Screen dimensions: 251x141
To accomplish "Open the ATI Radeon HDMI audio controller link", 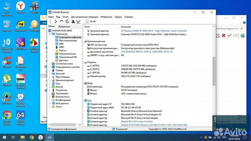I will tap(154, 31).
